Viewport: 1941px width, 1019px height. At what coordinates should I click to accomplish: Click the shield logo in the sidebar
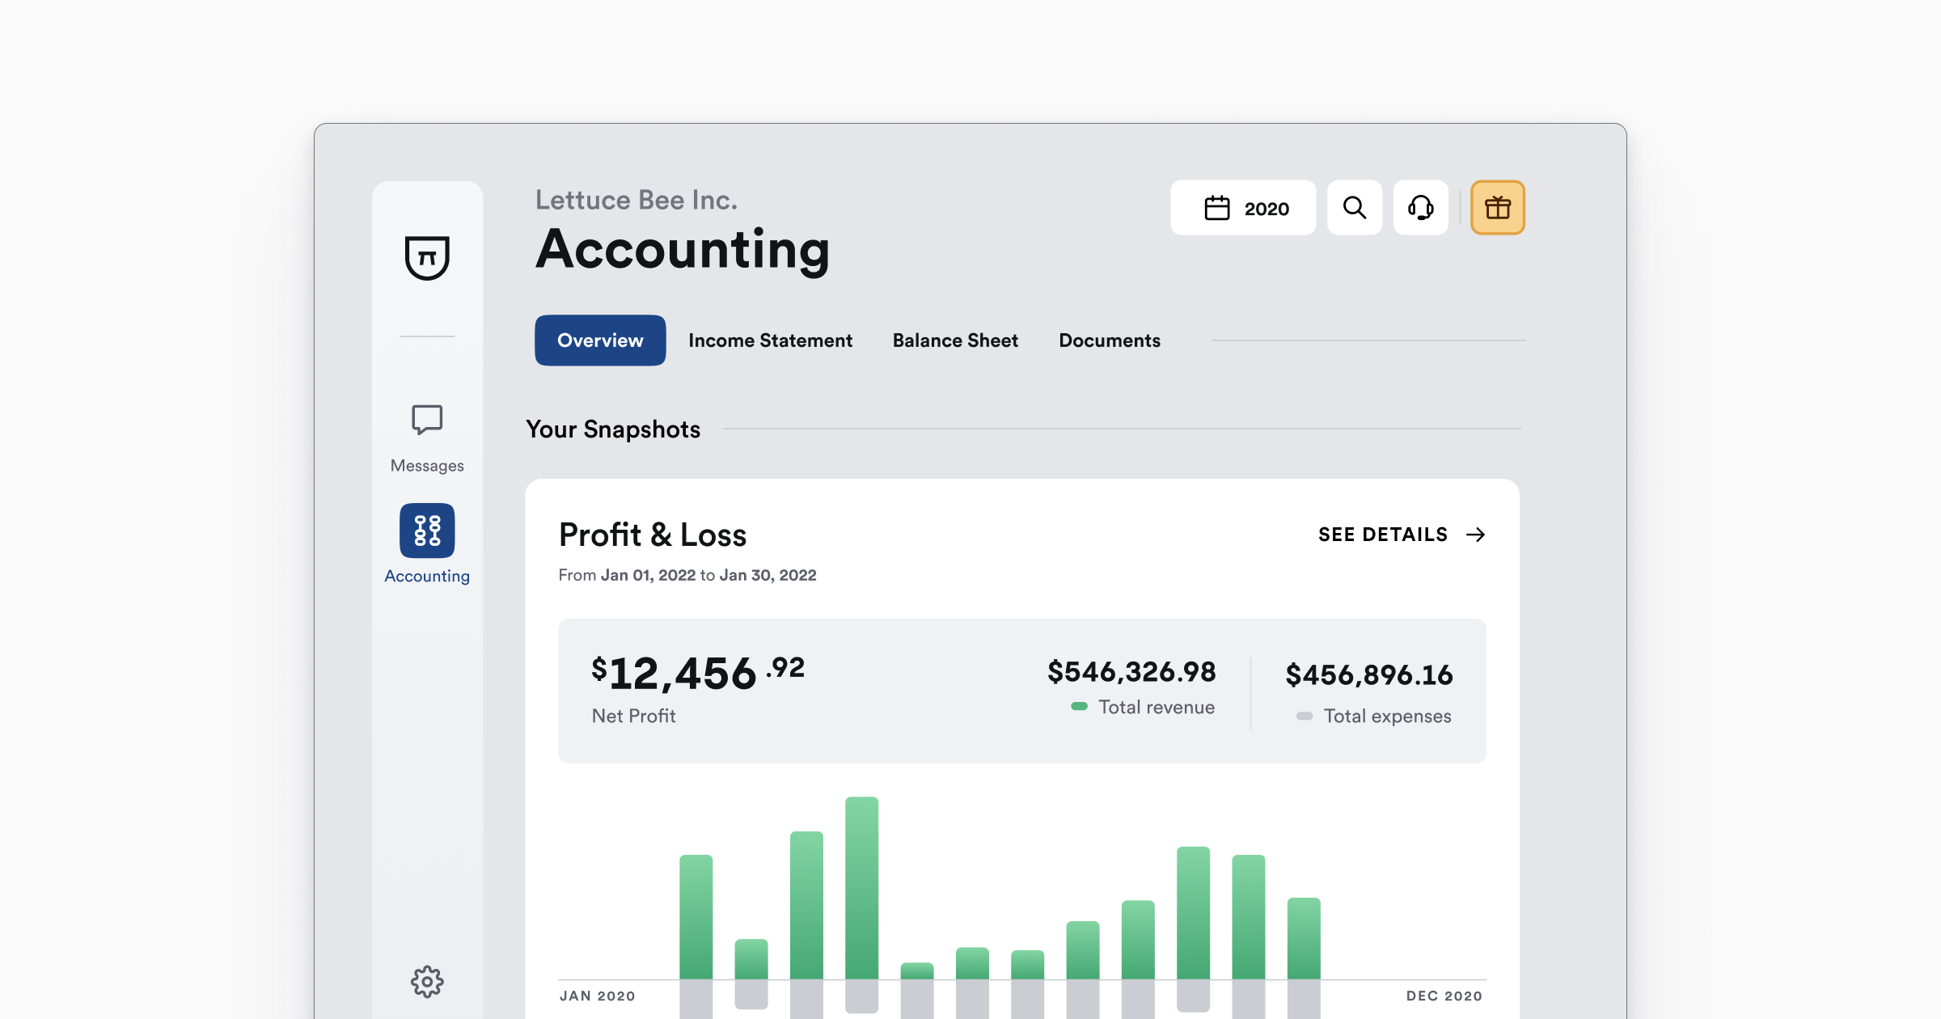[x=427, y=257]
